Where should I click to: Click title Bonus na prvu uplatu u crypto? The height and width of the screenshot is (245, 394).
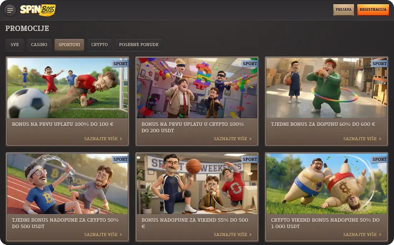tap(192, 128)
